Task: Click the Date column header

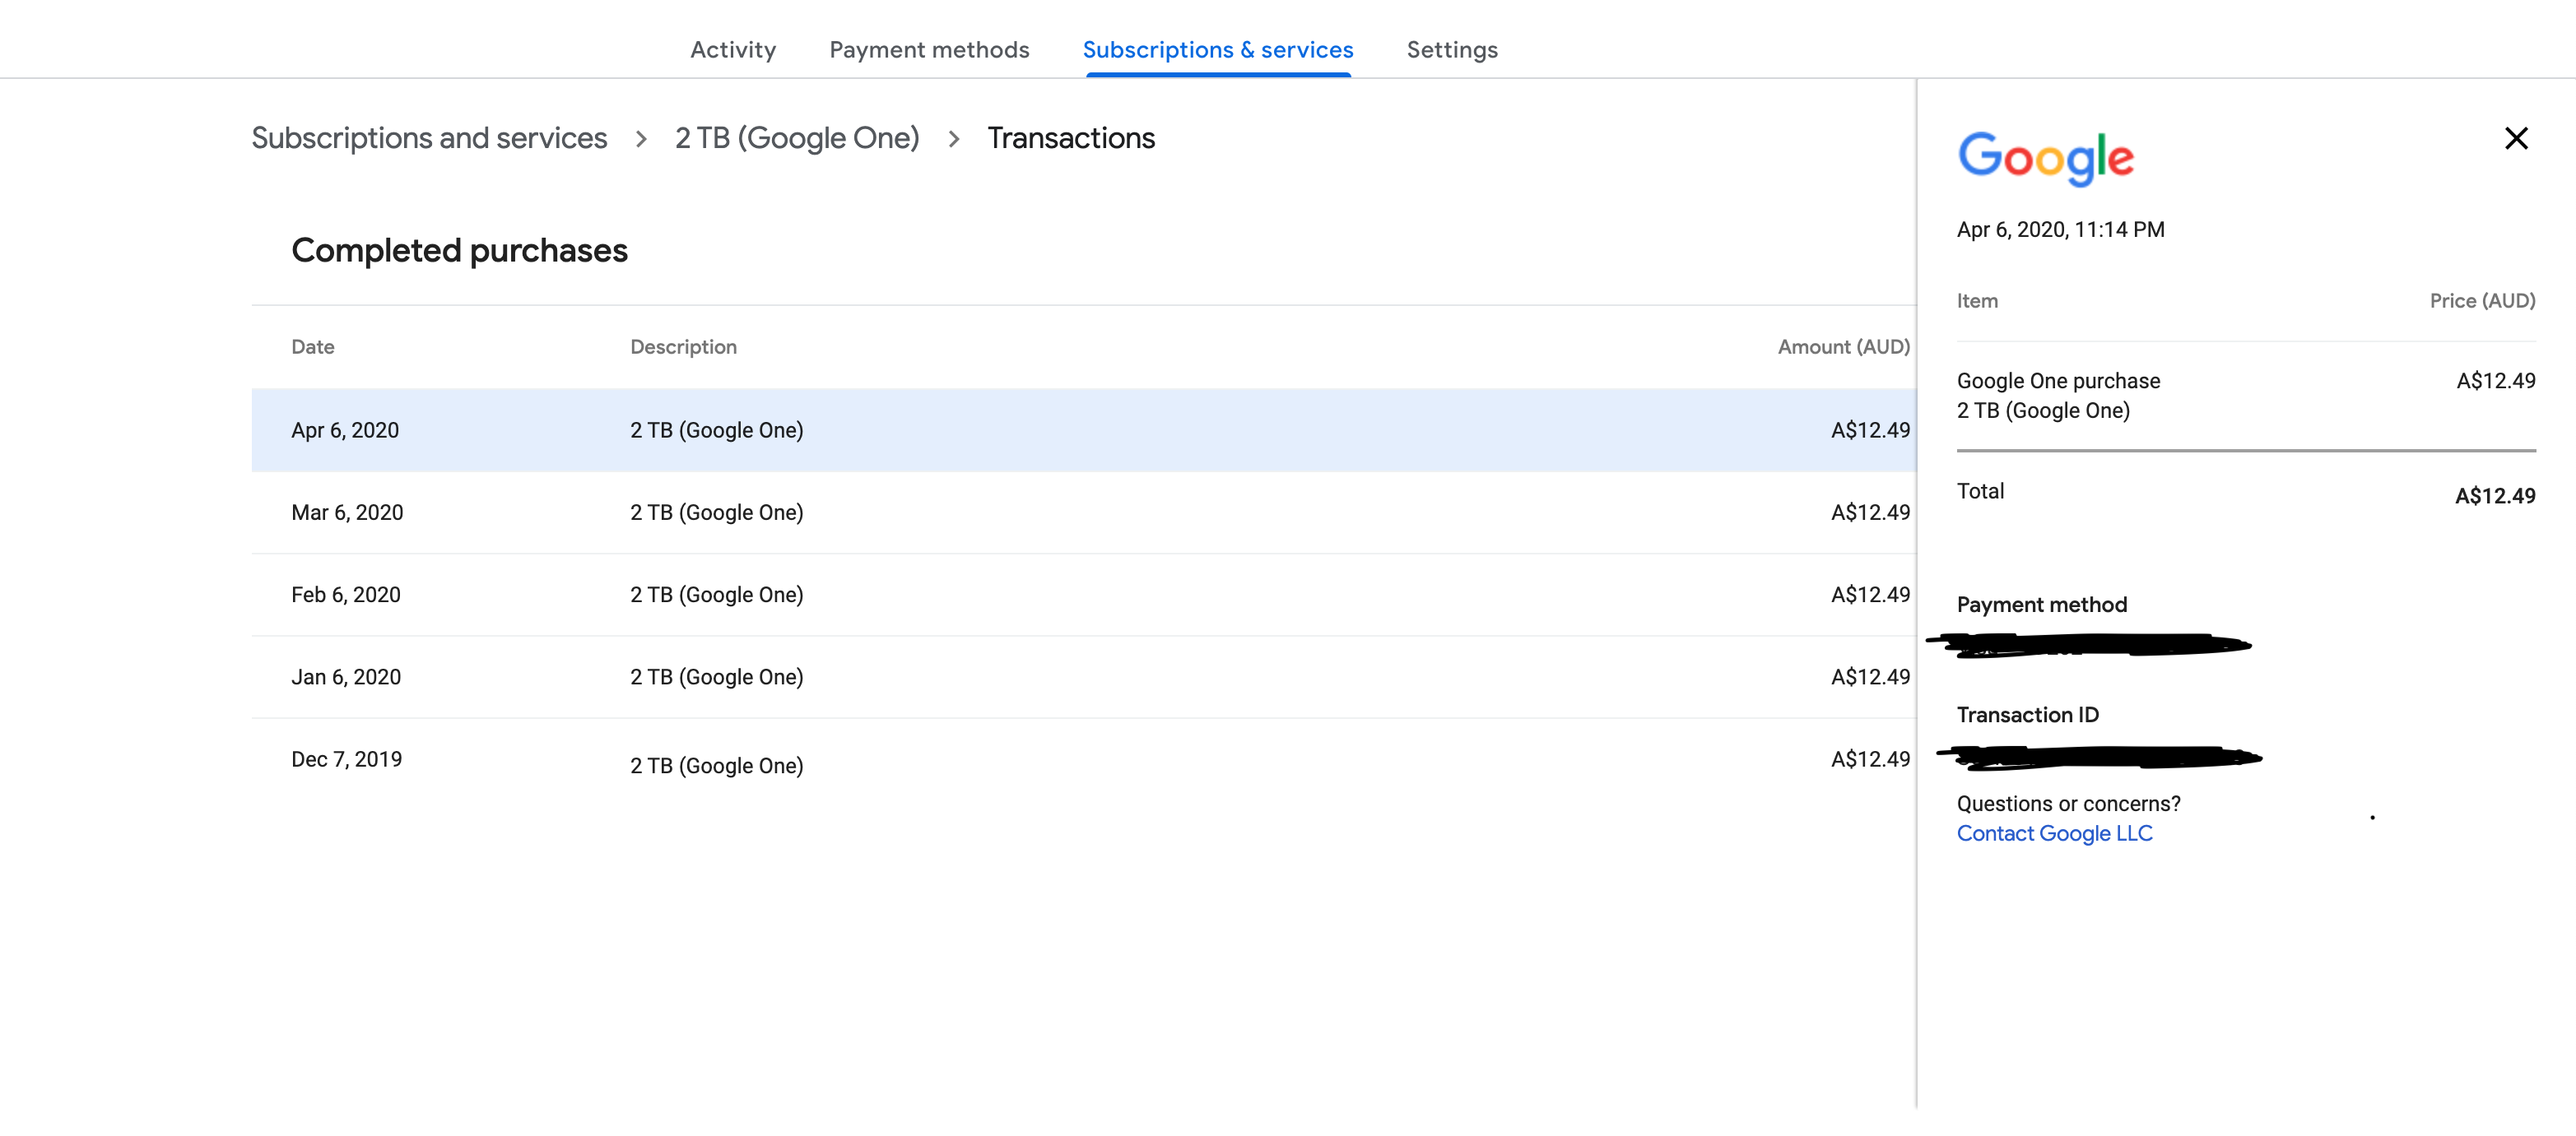Action: pyautogui.click(x=312, y=346)
